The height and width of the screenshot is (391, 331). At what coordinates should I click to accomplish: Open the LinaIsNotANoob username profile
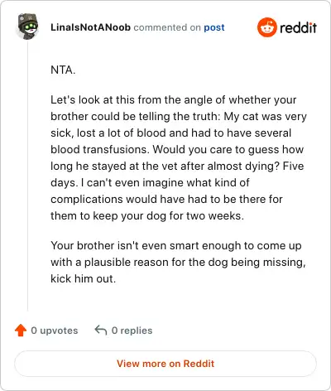point(90,27)
